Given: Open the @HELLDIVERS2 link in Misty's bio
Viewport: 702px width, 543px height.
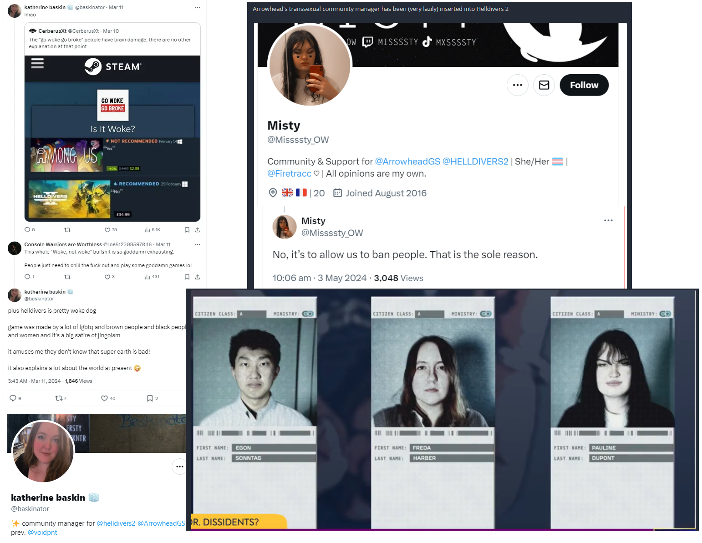Looking at the screenshot, I should [475, 162].
